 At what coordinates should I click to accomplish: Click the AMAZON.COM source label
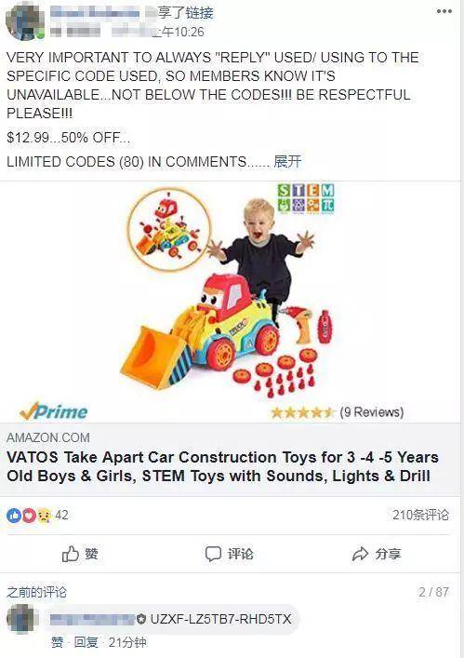click(x=48, y=437)
